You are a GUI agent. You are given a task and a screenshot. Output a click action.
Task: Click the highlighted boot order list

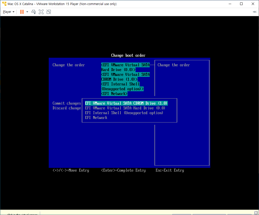click(125, 79)
